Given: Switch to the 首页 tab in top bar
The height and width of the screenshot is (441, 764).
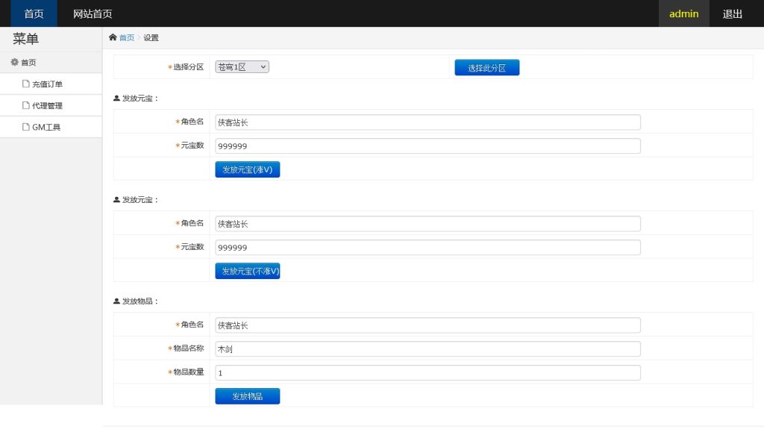Looking at the screenshot, I should (x=33, y=13).
